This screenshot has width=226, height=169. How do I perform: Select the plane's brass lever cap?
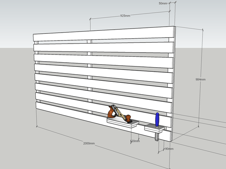(x=117, y=112)
